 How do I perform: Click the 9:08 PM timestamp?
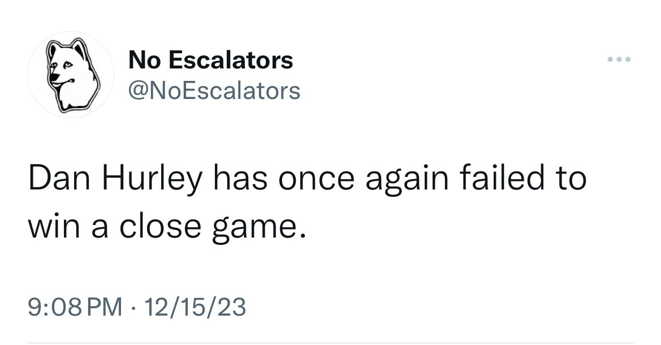(75, 307)
